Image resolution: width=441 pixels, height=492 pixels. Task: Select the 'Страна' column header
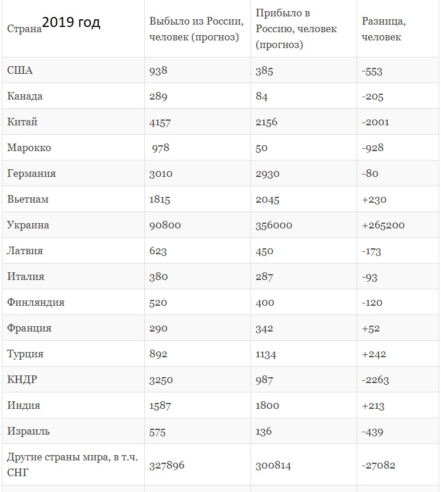24,29
